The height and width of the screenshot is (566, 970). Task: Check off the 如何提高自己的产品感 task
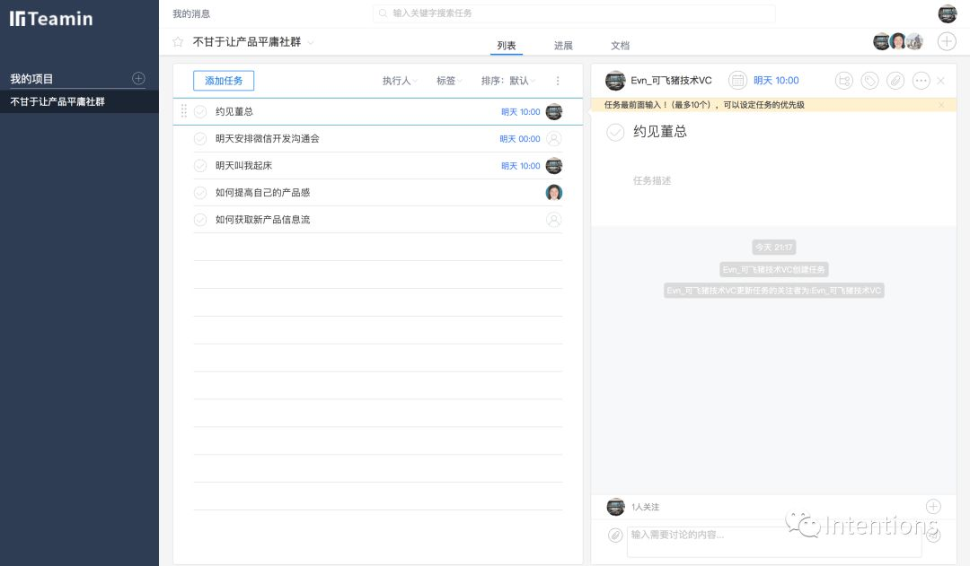tap(200, 193)
